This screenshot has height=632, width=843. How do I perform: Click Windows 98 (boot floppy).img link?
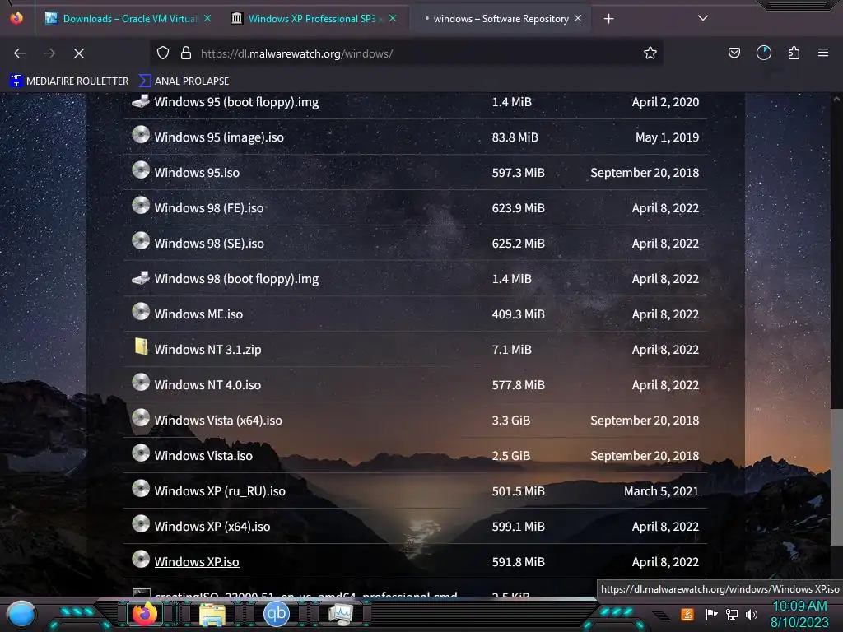[x=236, y=279]
